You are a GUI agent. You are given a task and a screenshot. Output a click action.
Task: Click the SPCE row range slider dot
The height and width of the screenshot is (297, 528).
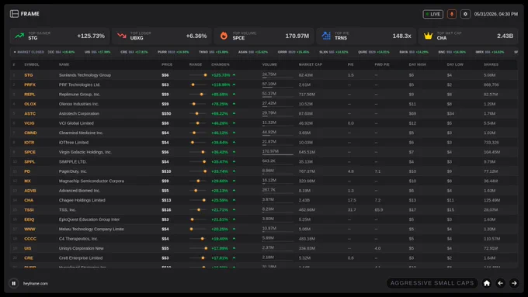coord(203,152)
